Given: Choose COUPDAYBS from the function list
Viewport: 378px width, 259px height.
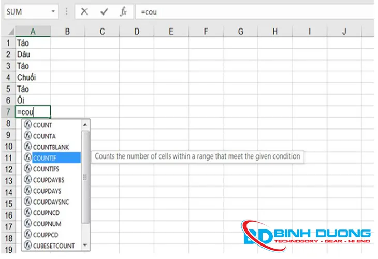Looking at the screenshot, I should point(49,180).
